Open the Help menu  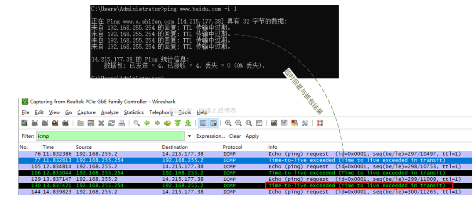click(202, 112)
